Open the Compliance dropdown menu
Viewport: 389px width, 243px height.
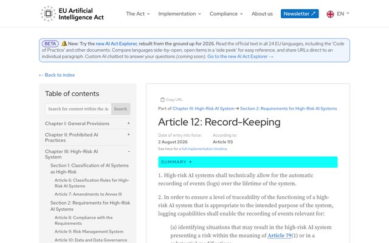tap(226, 14)
